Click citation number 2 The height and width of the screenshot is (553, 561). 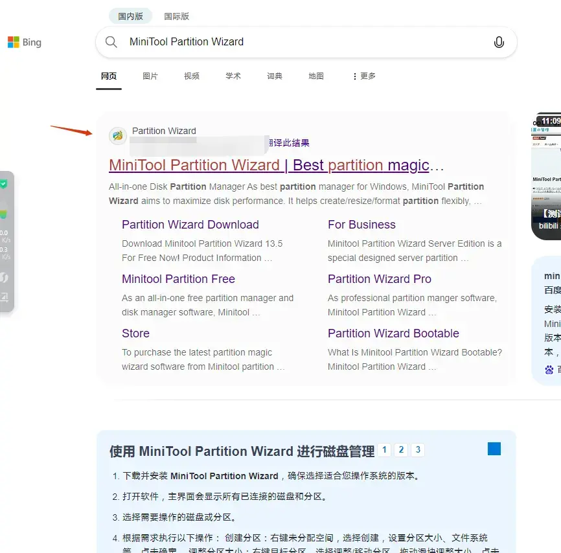(401, 449)
